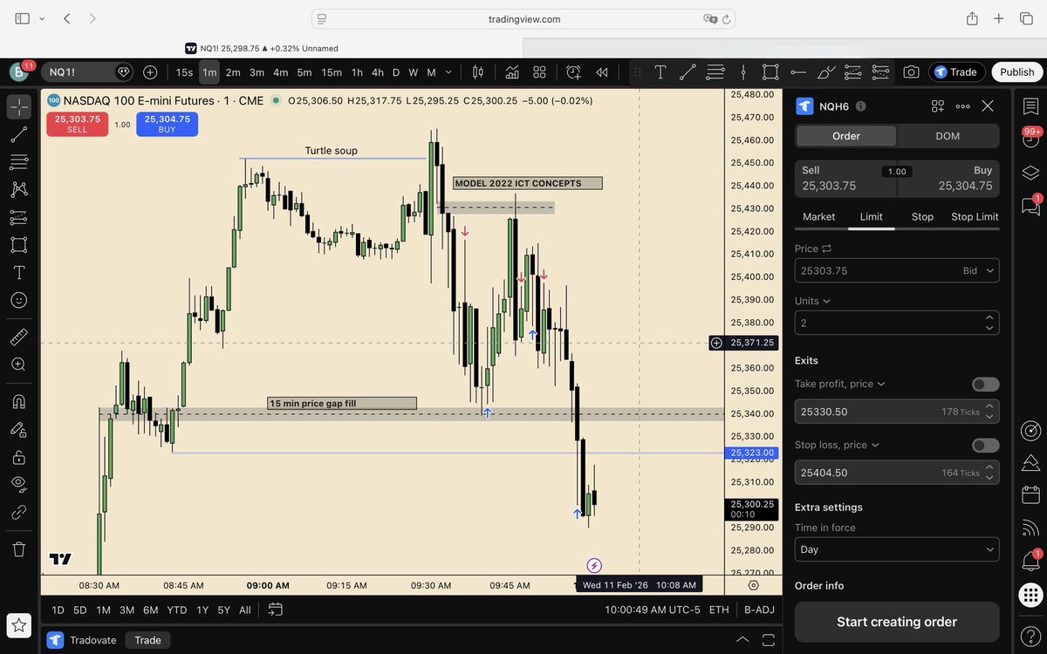This screenshot has height=654, width=1047.
Task: Start bar replay with rewind icon
Action: click(602, 72)
